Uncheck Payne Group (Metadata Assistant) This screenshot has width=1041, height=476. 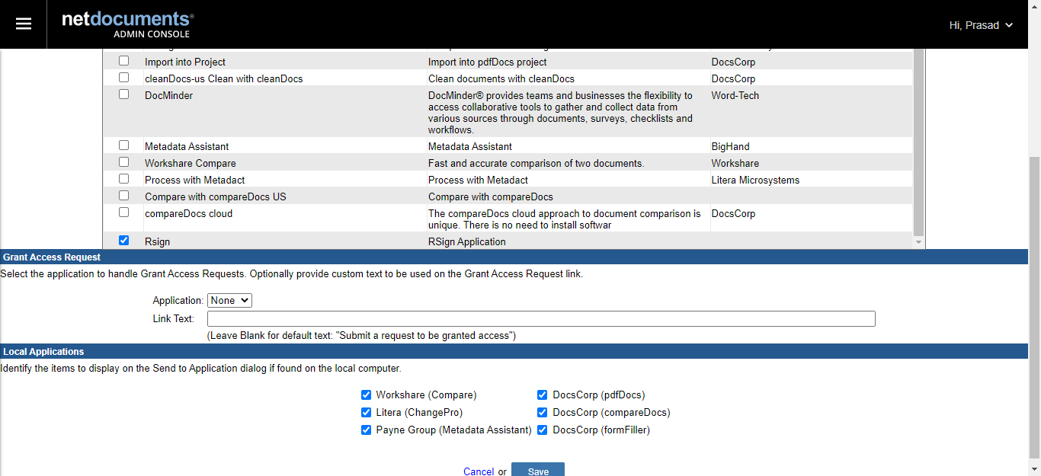pyautogui.click(x=367, y=430)
